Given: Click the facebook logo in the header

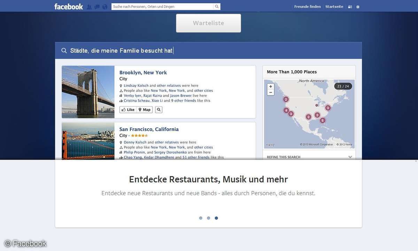Looking at the screenshot, I should (69, 7).
